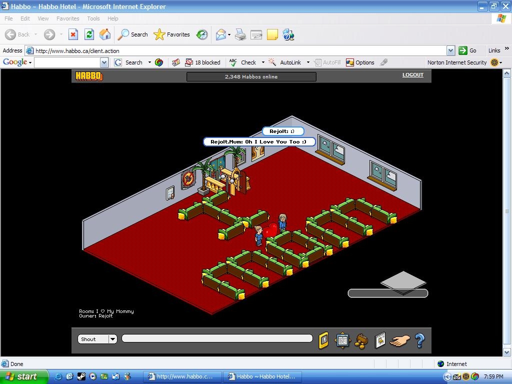Print the current page

[240, 34]
